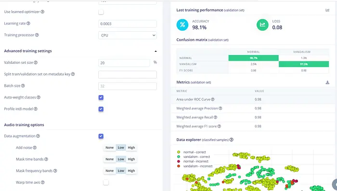337x191 pixels.
Task: Click the Learning rate input field
Action: point(128,24)
